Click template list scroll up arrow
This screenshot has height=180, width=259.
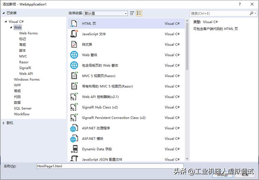(187, 21)
